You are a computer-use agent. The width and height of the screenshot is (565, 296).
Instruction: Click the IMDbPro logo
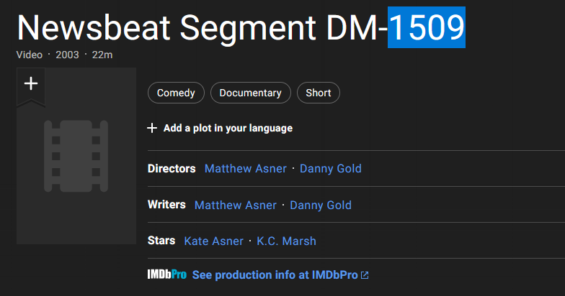pyautogui.click(x=167, y=274)
